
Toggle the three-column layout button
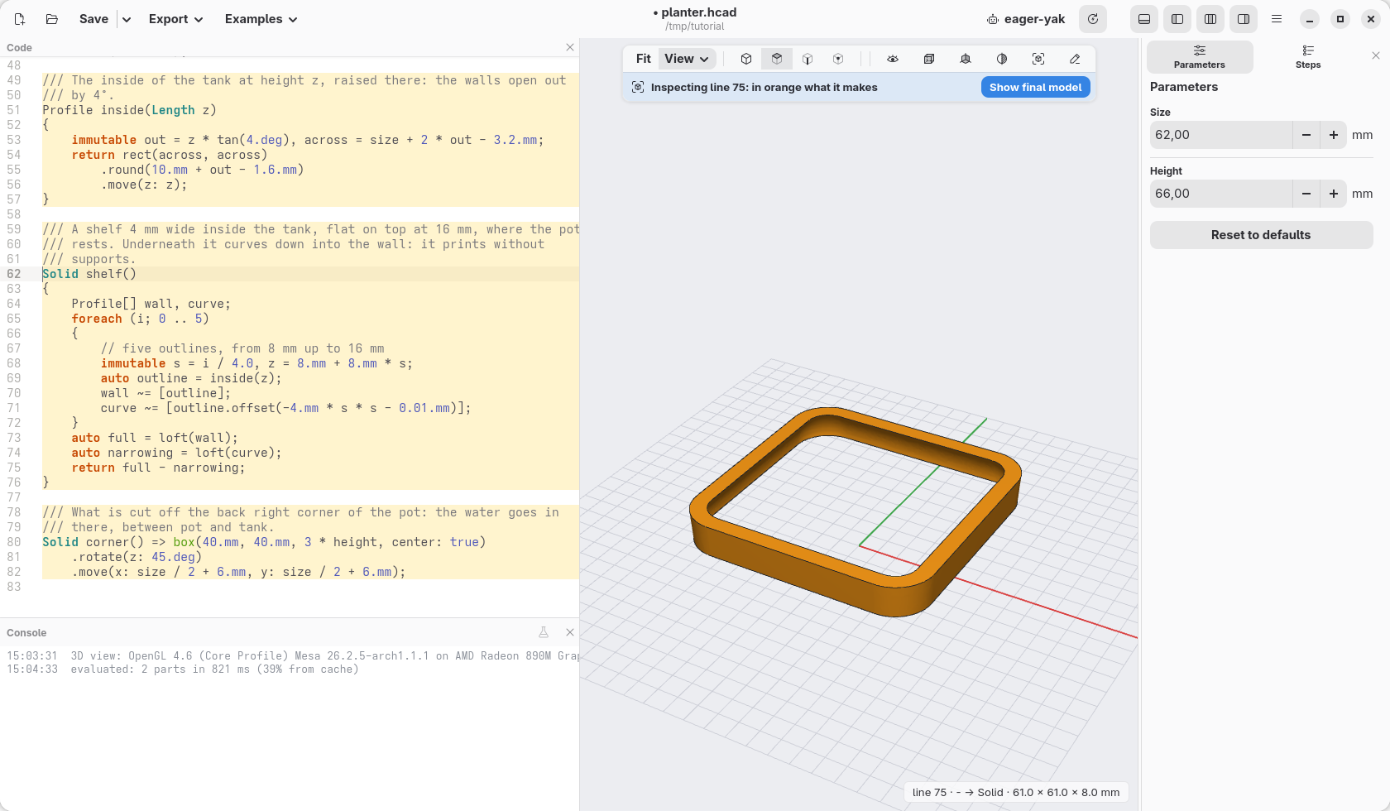click(x=1210, y=19)
